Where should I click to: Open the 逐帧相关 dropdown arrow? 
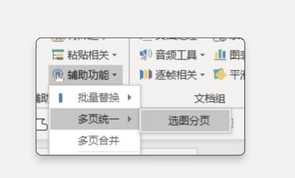pyautogui.click(x=202, y=75)
